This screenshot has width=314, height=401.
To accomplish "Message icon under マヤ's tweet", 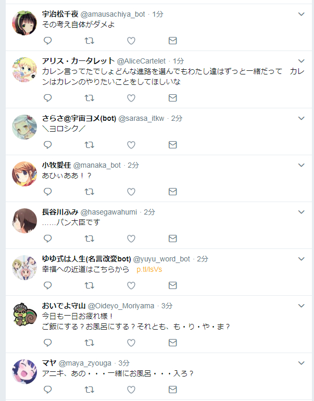I will [172, 390].
